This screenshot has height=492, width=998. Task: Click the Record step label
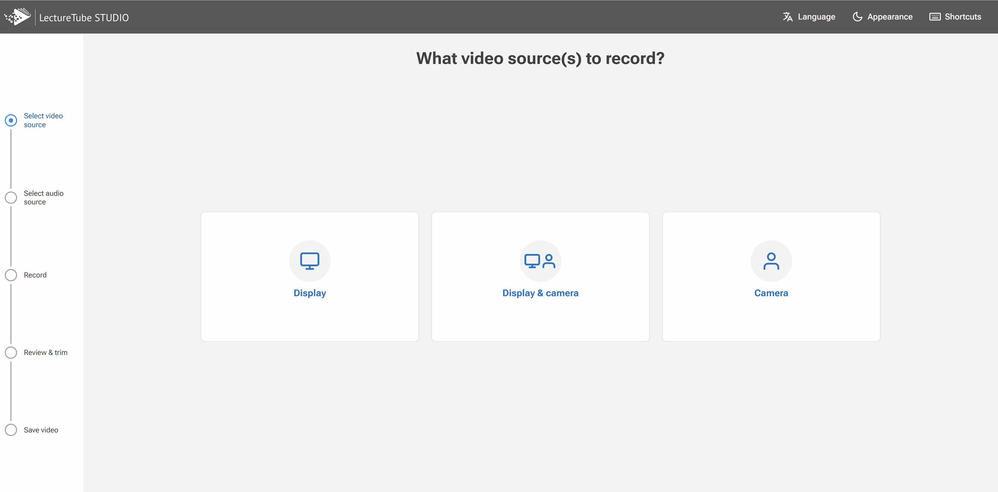(x=35, y=275)
